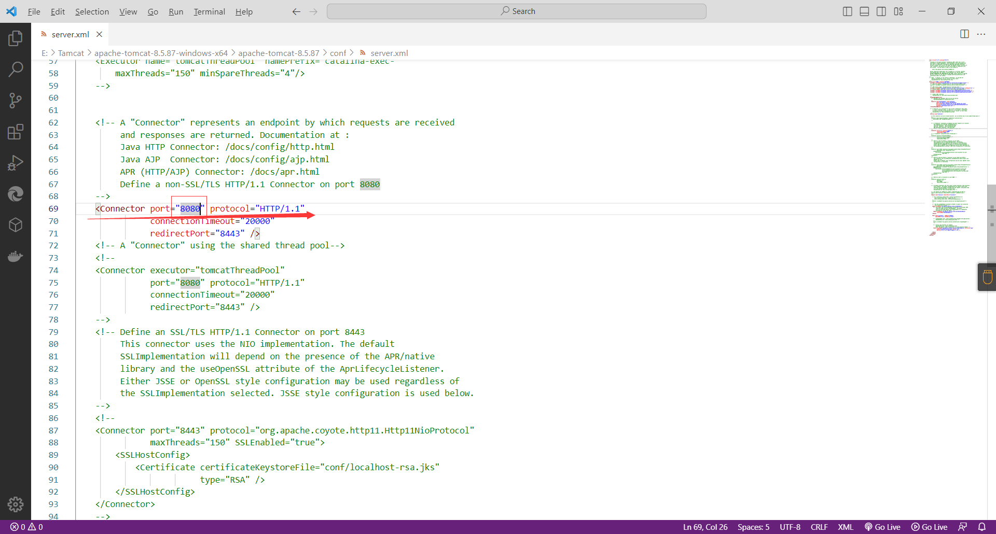Click line number 69 in gutter
Viewport: 996px width, 534px height.
53,208
